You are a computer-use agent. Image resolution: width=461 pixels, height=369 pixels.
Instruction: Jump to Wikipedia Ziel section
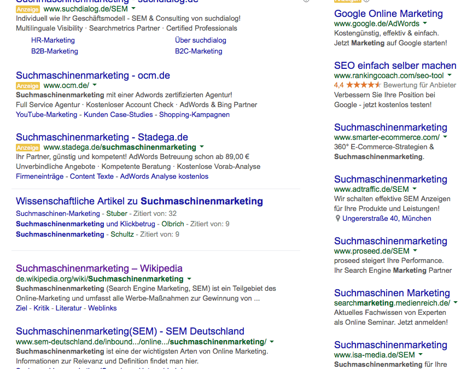(21, 308)
